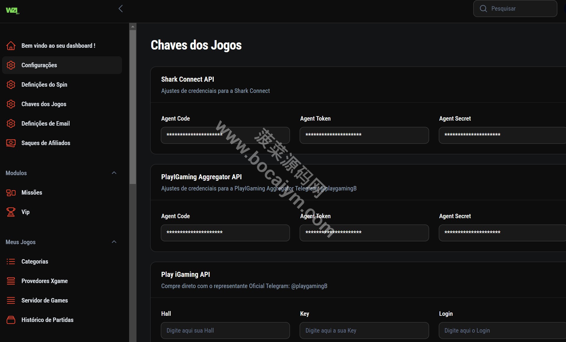Screen dimensions: 566x342
Task: Click the sidebar scrollbar thumb
Action: pyautogui.click(x=133, y=107)
